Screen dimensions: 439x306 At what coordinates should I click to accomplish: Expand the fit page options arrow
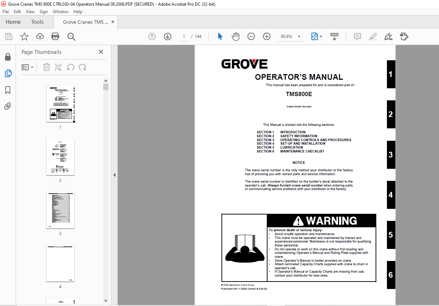click(x=321, y=37)
